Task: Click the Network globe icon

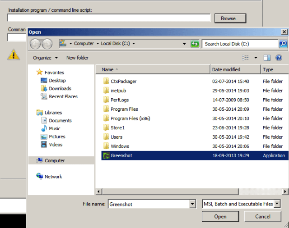Action: (39, 176)
